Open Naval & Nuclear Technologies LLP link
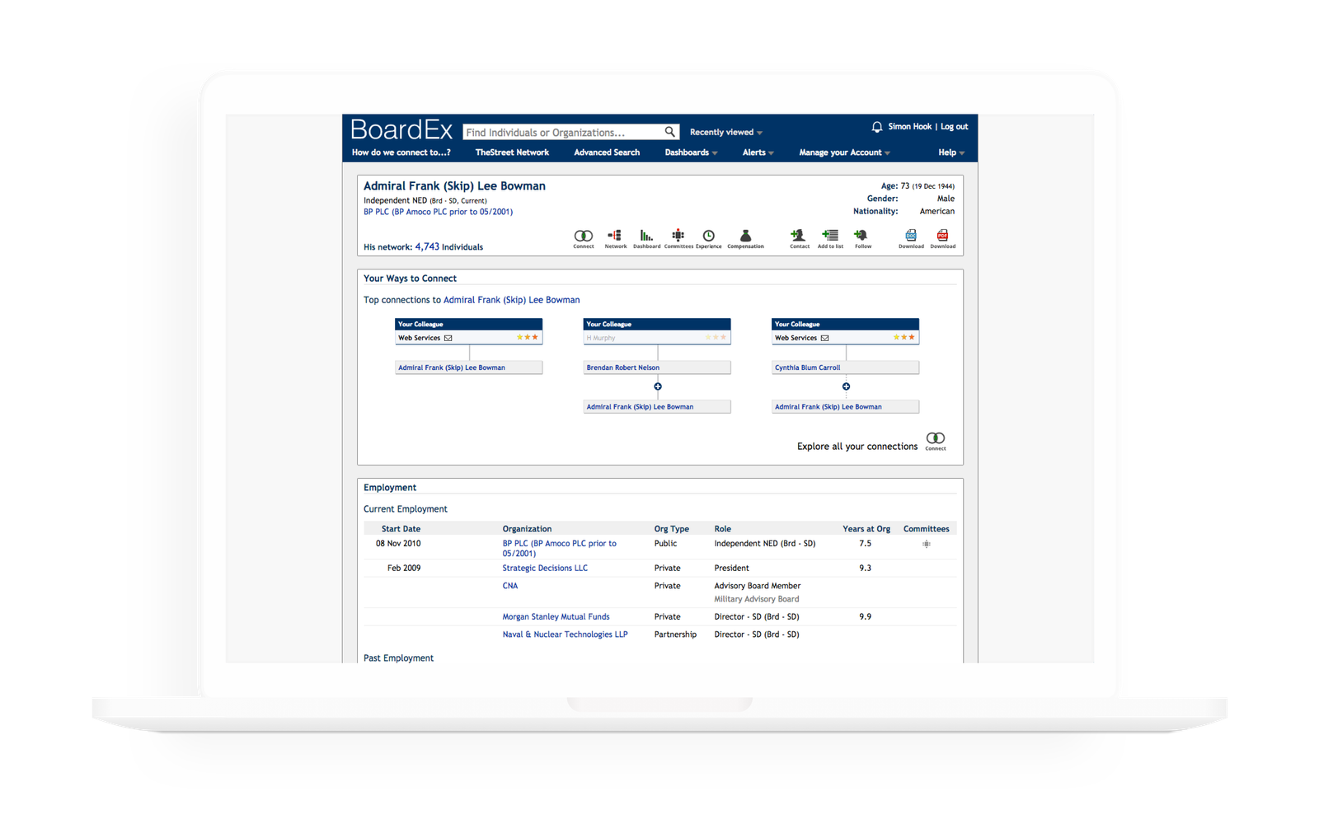Image resolution: width=1319 pixels, height=824 pixels. [x=565, y=634]
